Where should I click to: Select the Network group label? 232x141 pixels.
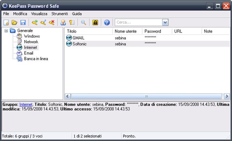pyautogui.click(x=31, y=42)
